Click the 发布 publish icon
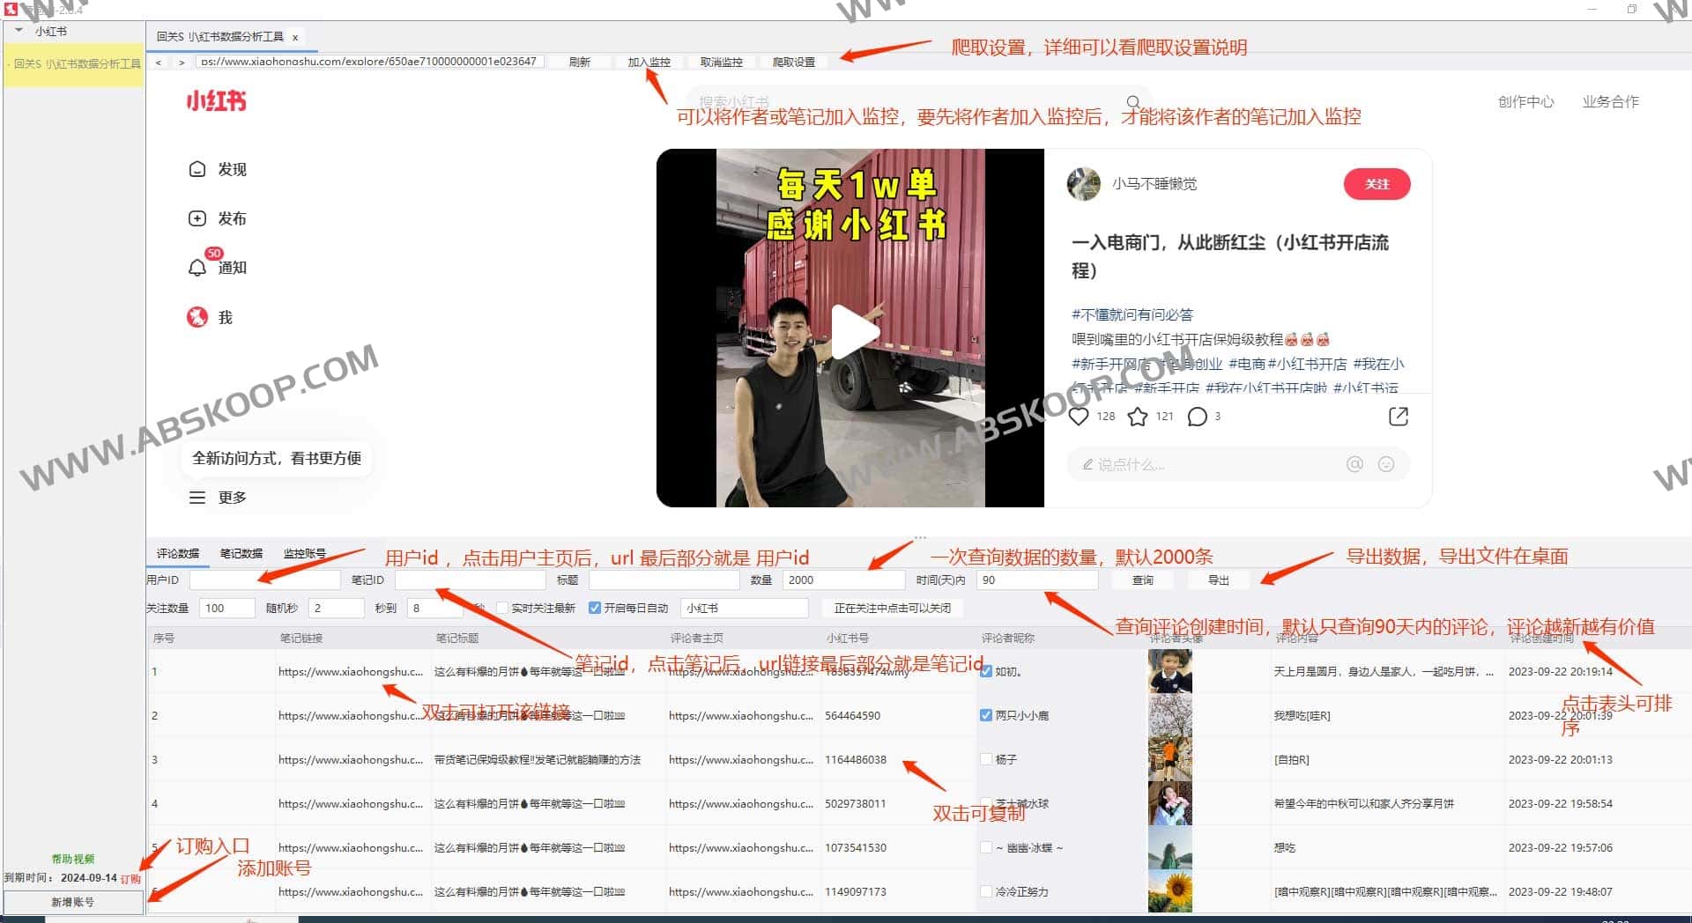Screen dimensions: 1692x923 click(x=197, y=218)
